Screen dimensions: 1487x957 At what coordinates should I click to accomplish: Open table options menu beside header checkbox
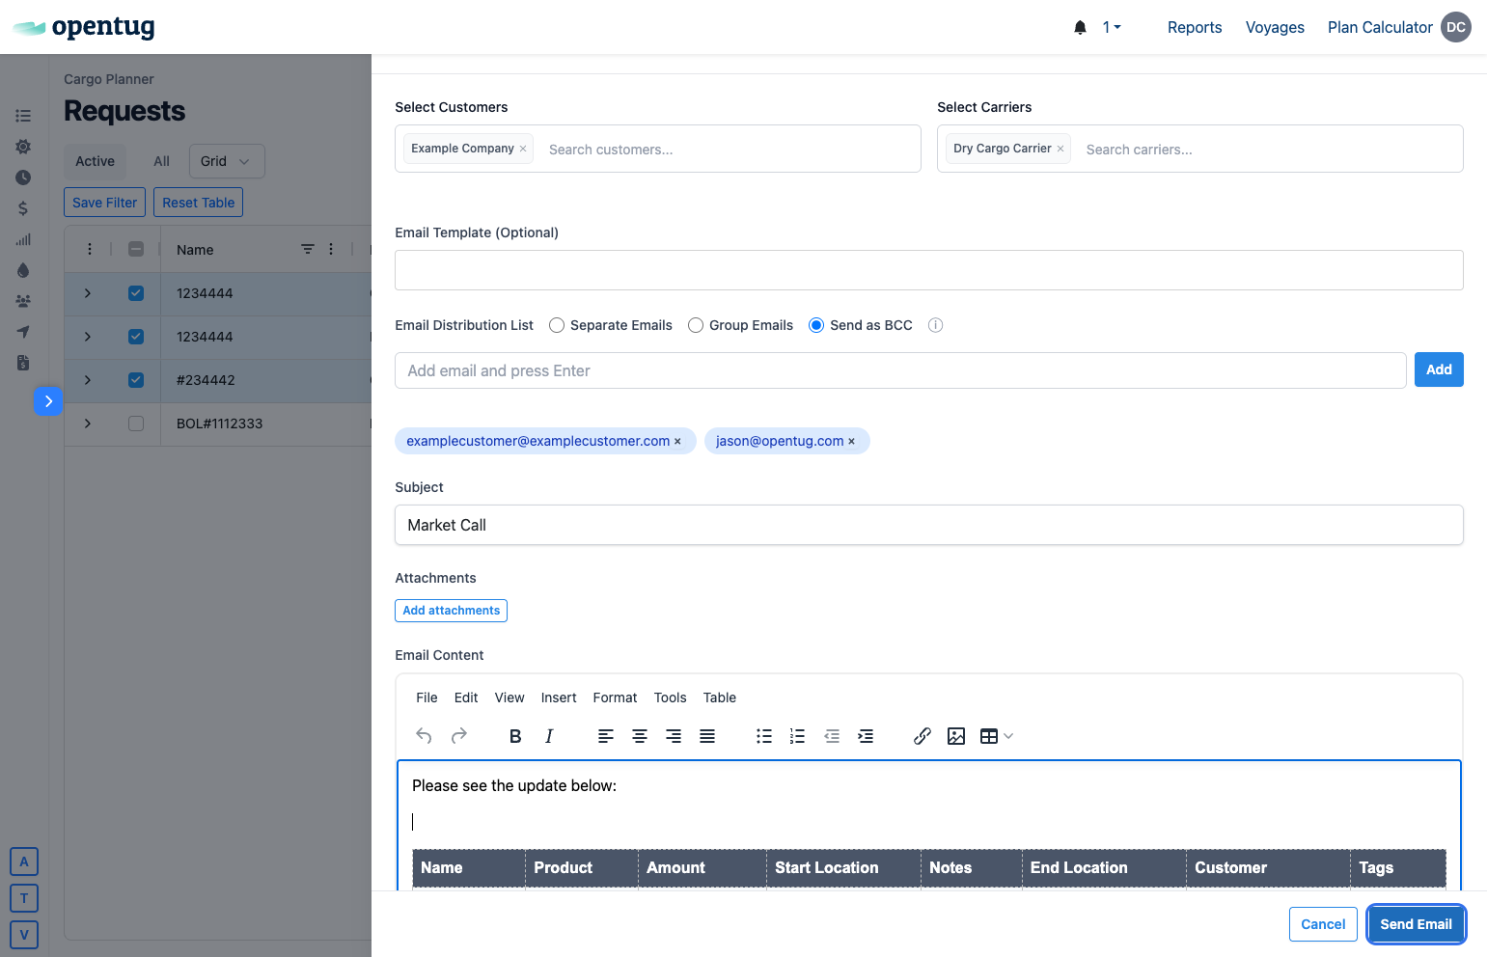(x=90, y=249)
